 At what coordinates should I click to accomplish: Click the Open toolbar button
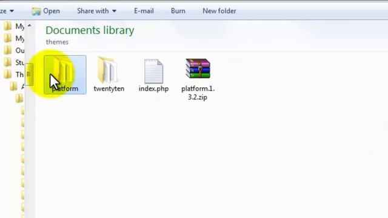(46, 11)
